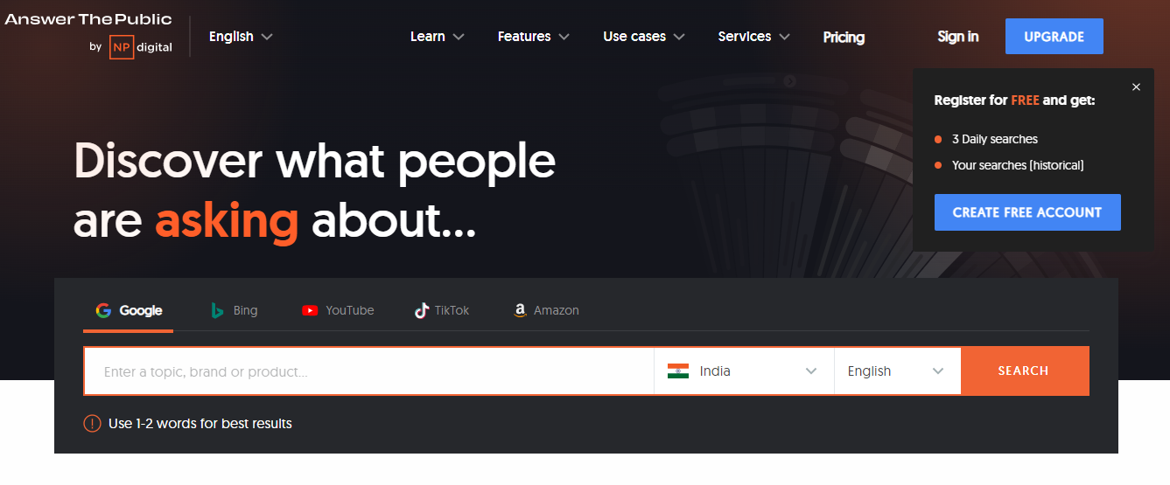Select the Google icon in search sources
The width and height of the screenshot is (1170, 485).
103,310
